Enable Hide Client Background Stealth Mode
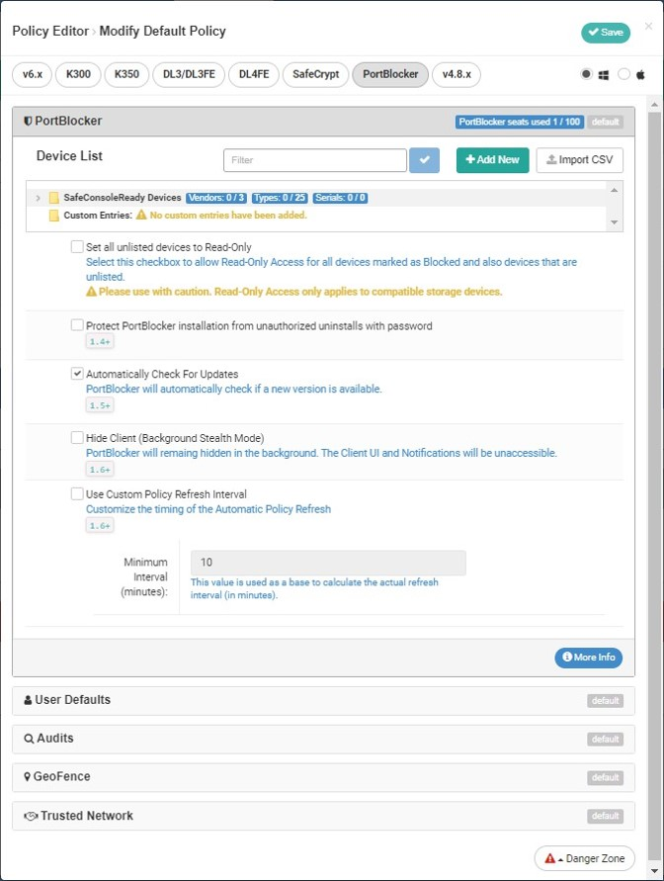Screen dimensions: 664x881 click(77, 437)
